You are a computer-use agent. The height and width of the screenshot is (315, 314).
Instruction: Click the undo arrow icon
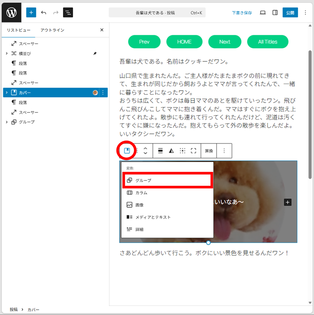(44, 13)
